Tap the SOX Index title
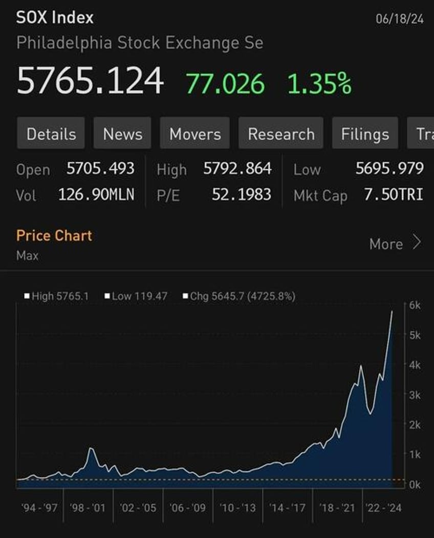 pos(55,17)
